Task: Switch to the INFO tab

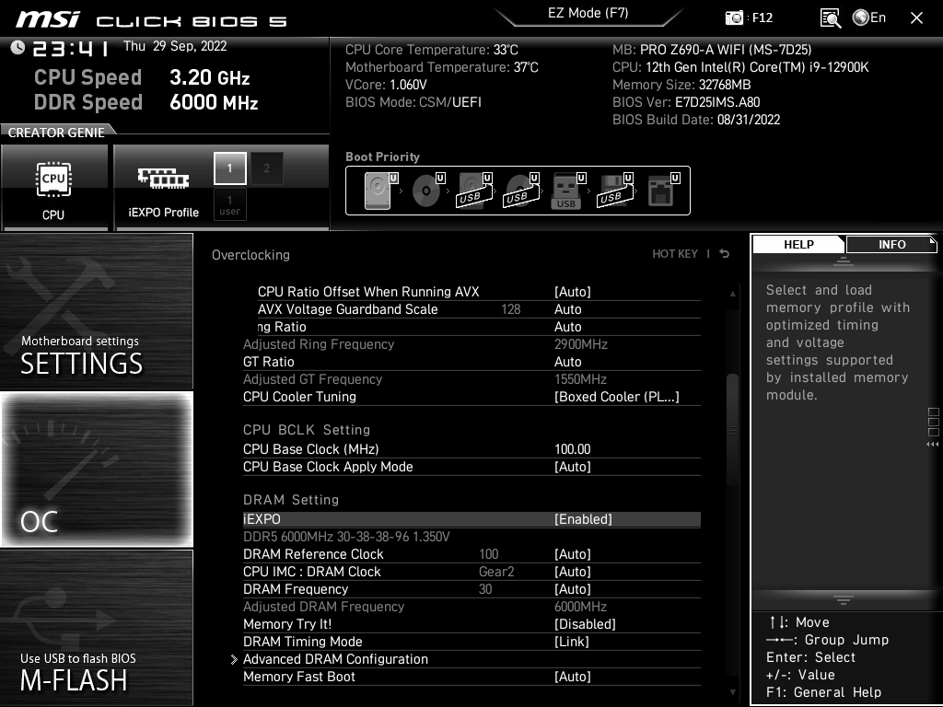Action: [x=891, y=245]
